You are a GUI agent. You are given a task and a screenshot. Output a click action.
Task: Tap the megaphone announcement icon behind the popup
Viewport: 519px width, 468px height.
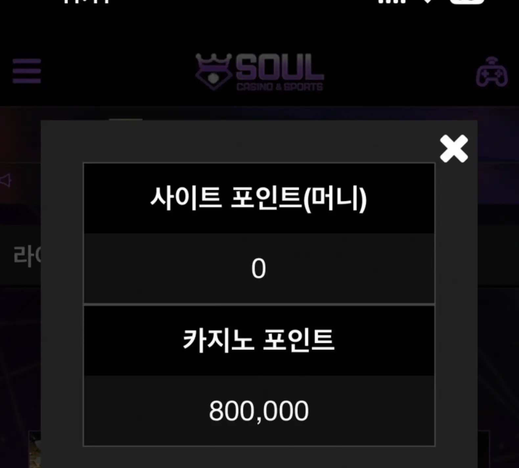click(x=6, y=180)
